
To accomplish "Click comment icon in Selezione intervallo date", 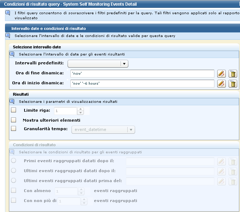I will pos(12,54).
